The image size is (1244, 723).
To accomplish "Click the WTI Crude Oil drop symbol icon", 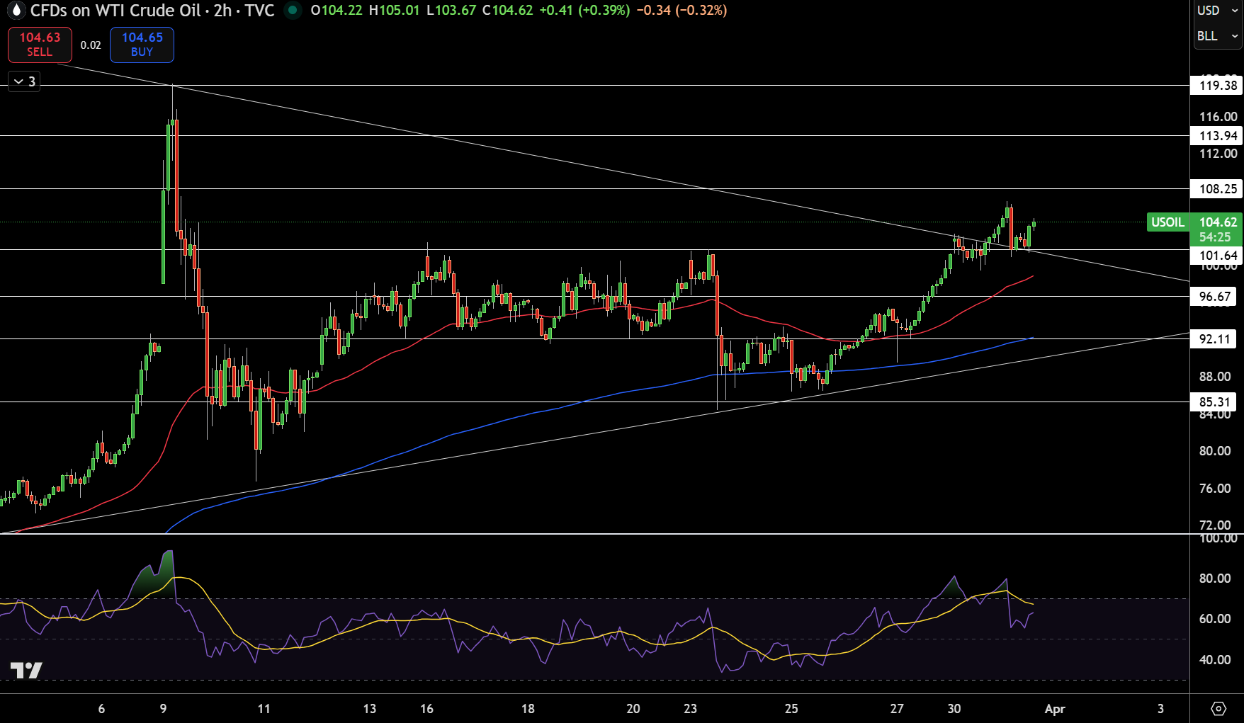I will coord(16,11).
